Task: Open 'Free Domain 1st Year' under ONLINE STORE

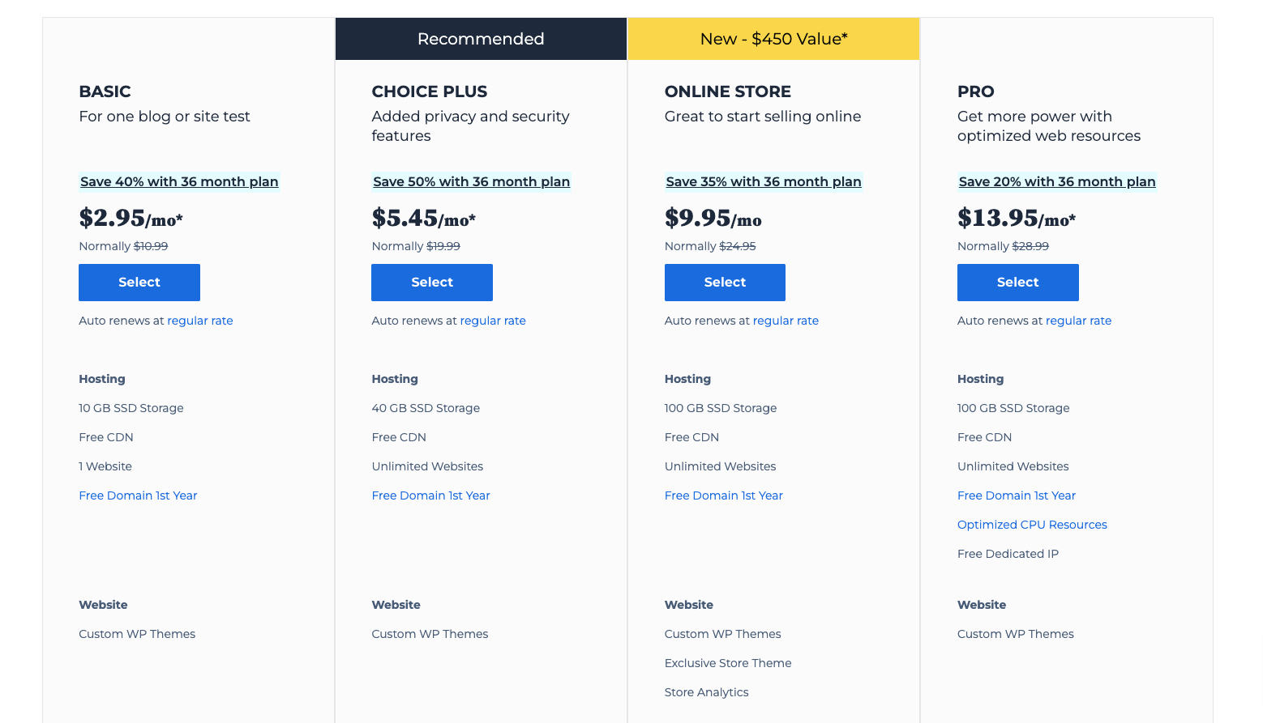Action: tap(723, 495)
